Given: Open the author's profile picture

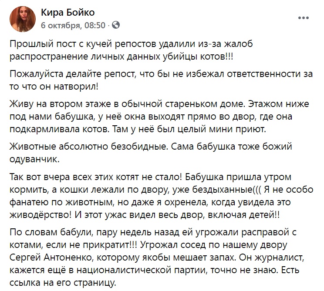Looking at the screenshot, I should pos(20,18).
